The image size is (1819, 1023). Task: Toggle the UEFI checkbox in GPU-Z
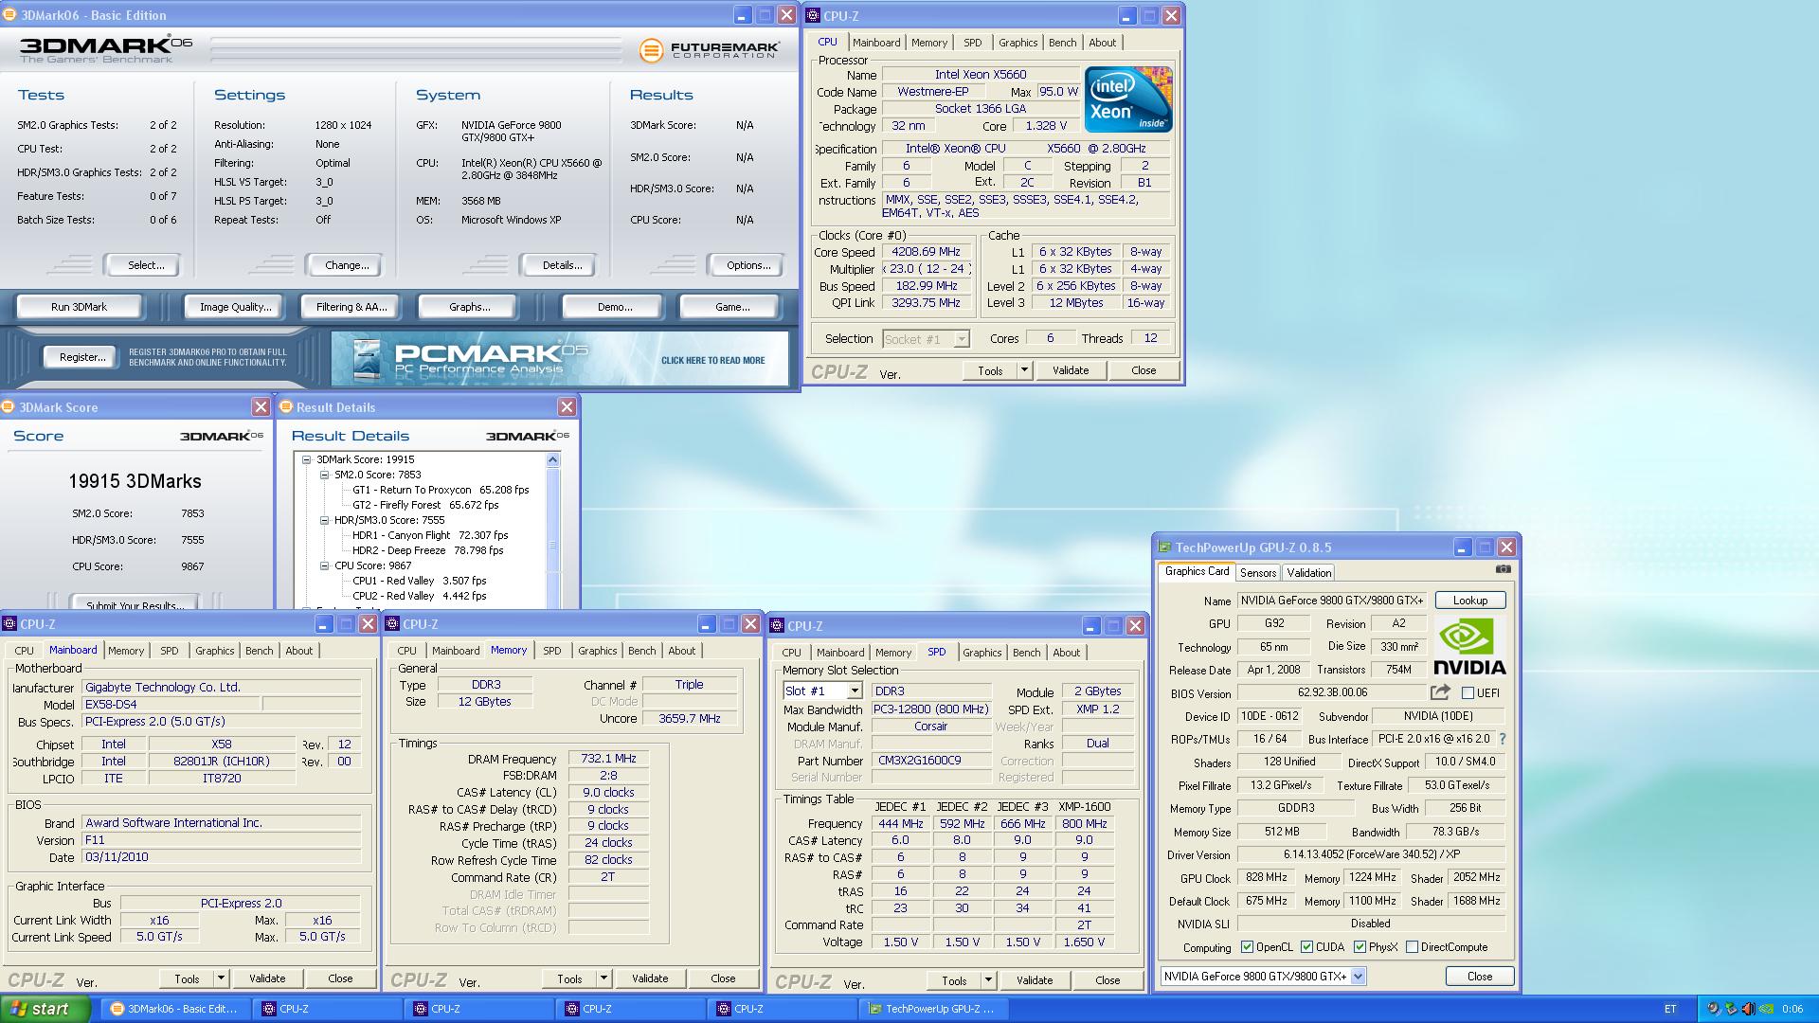(x=1468, y=693)
